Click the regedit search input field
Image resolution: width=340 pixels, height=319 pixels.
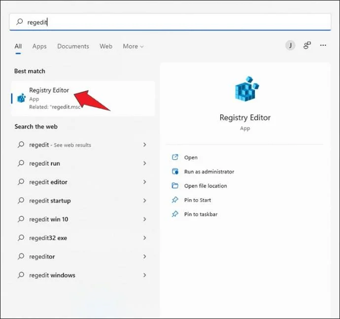pos(170,22)
